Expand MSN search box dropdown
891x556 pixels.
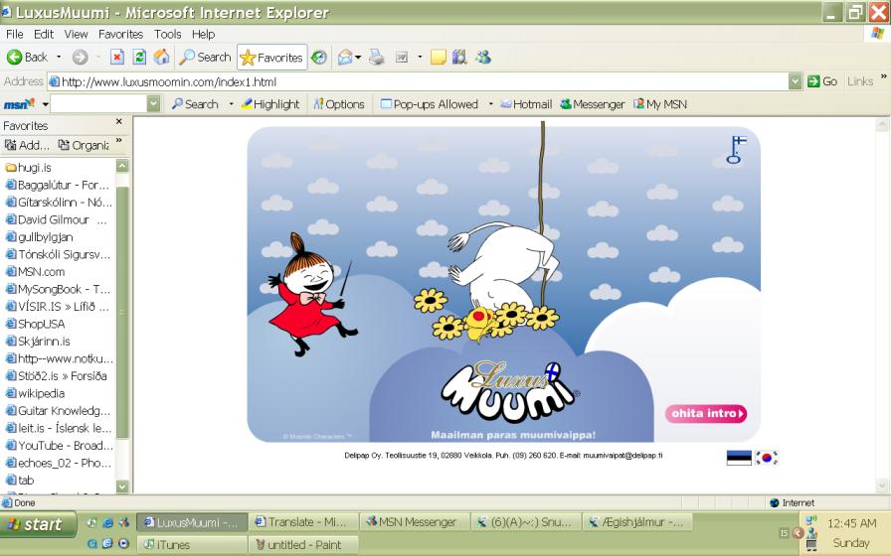pyautogui.click(x=153, y=104)
